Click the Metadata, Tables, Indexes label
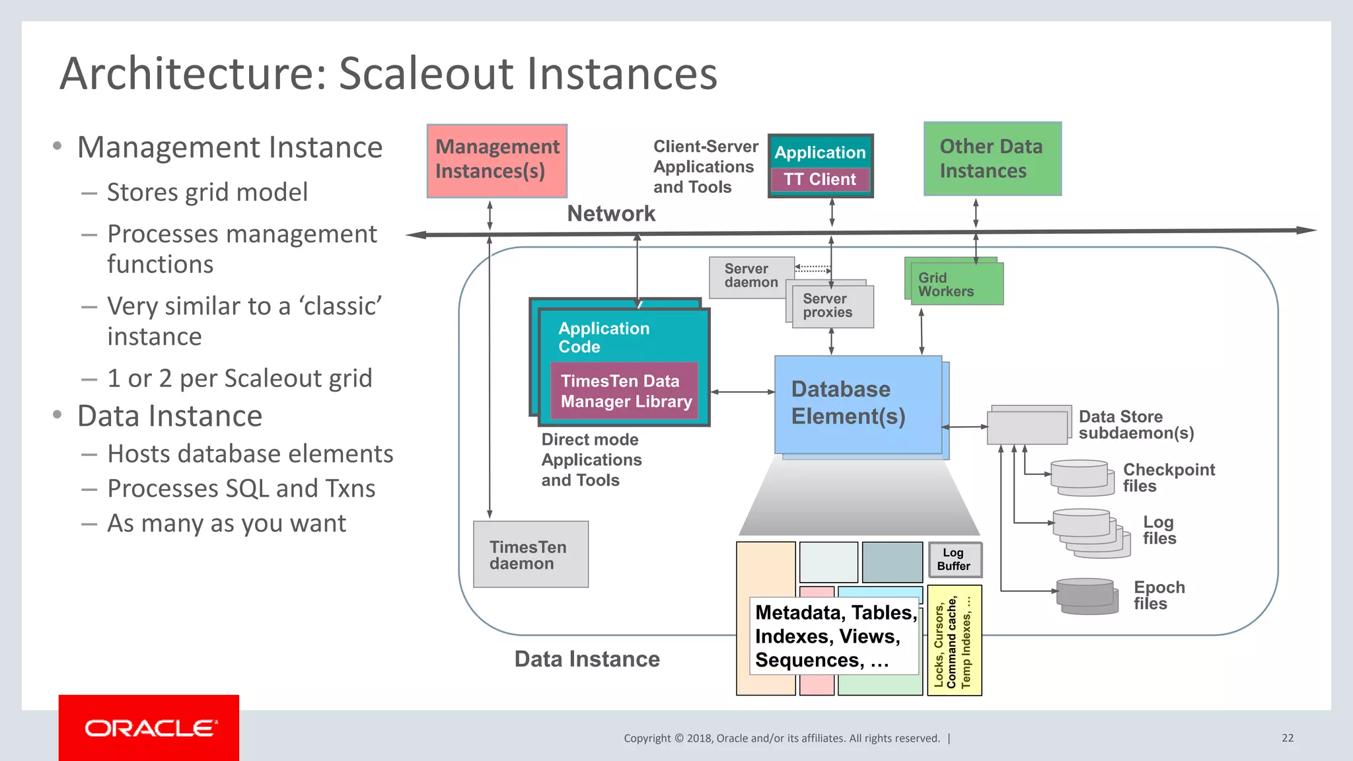Image resolution: width=1353 pixels, height=761 pixels. [834, 636]
